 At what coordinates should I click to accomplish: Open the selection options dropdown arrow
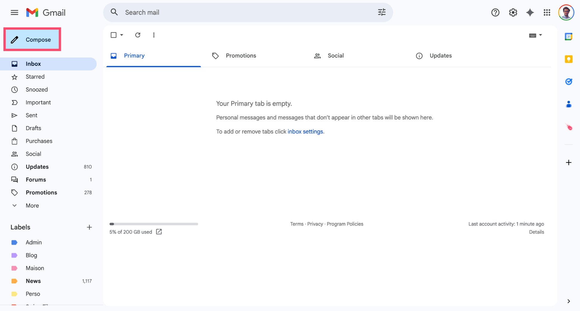[x=121, y=35]
